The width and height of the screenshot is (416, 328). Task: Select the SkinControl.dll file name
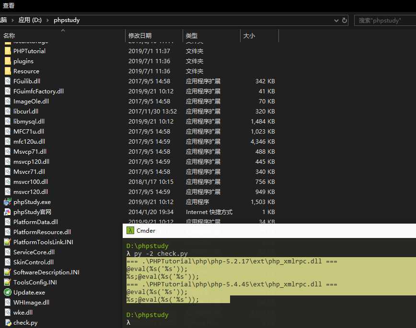click(x=34, y=262)
